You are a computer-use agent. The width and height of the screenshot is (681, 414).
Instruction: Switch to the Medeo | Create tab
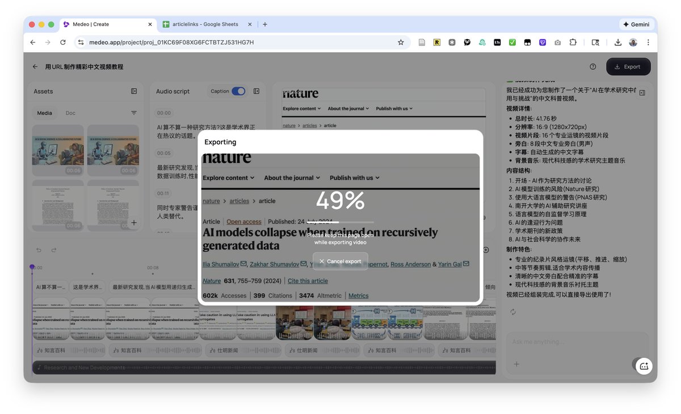coord(107,24)
